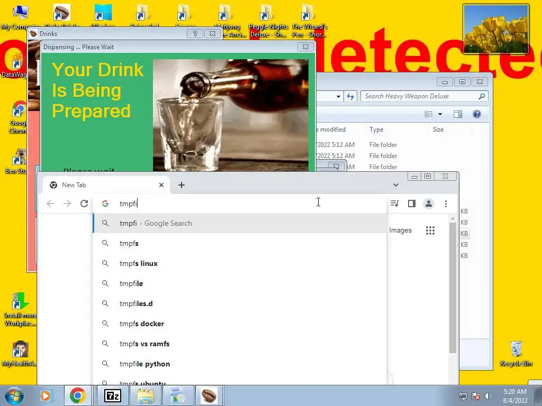Open a new tab with plus button
This screenshot has width=542, height=406.
(x=182, y=185)
